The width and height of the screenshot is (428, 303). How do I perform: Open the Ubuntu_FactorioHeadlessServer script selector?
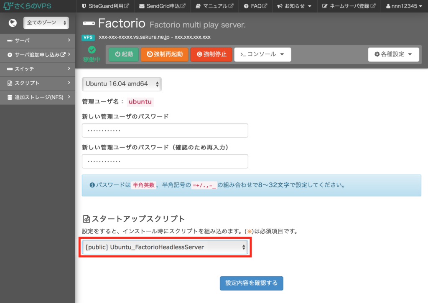[x=165, y=247]
